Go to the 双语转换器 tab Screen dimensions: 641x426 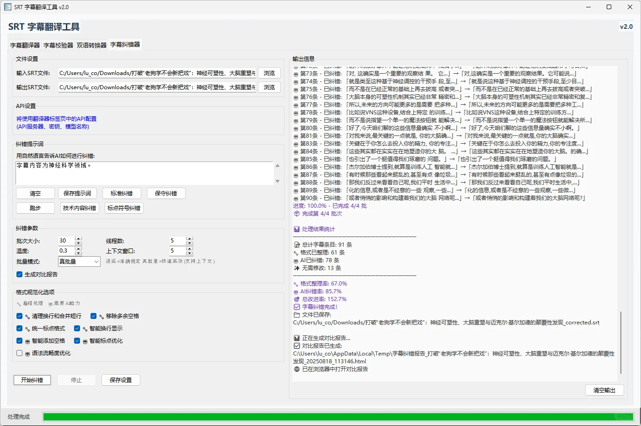click(91, 45)
